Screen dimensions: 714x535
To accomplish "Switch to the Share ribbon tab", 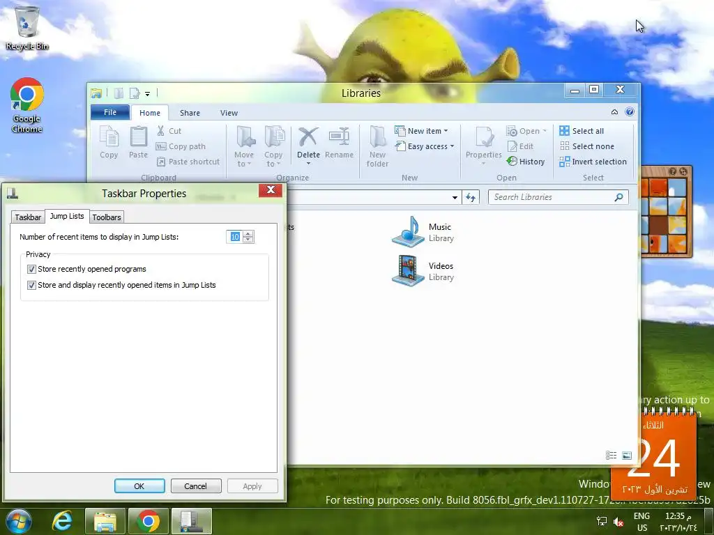I will 190,113.
